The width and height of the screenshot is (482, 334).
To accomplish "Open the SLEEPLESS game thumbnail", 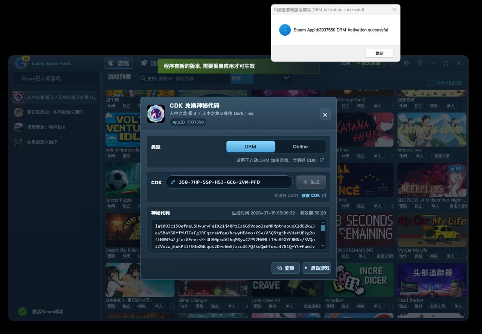I will coord(432,180).
